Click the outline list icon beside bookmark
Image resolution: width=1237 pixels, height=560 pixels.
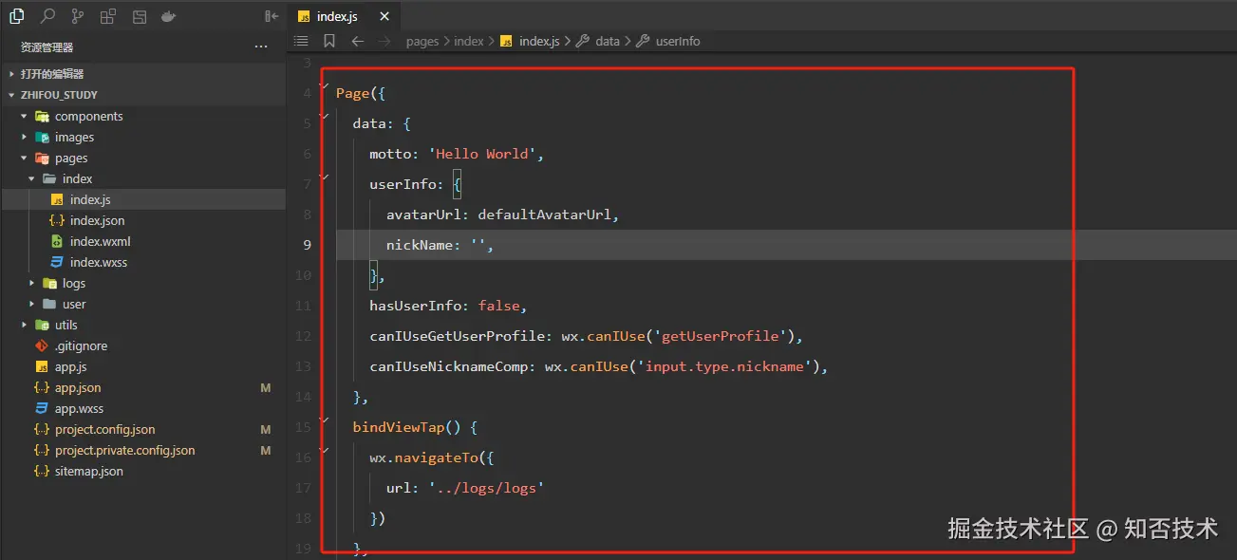click(x=301, y=41)
